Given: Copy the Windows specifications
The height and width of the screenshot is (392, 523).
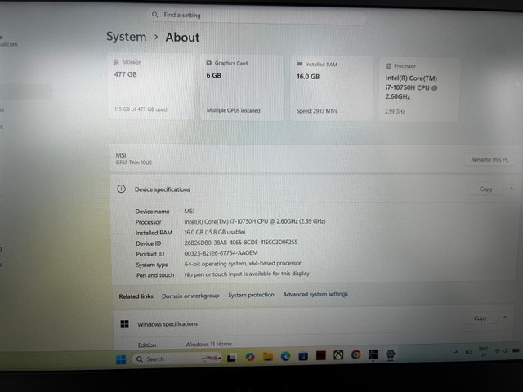Looking at the screenshot, I should coord(480,318).
